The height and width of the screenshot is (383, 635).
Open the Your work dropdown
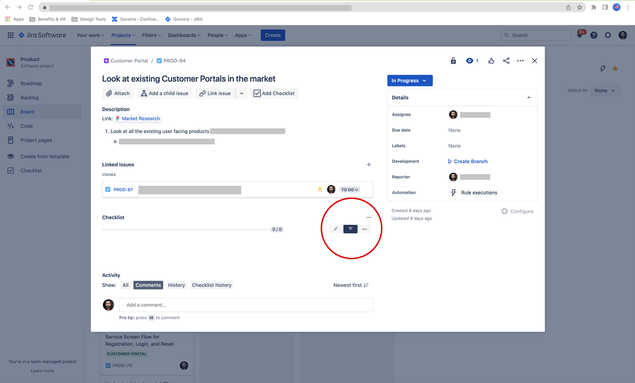(x=90, y=35)
